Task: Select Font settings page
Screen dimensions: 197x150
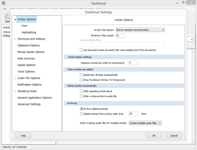Action: 24,26
